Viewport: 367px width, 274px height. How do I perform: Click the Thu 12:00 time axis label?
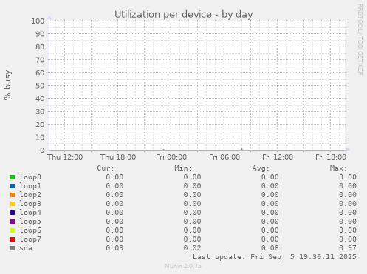tap(65, 157)
